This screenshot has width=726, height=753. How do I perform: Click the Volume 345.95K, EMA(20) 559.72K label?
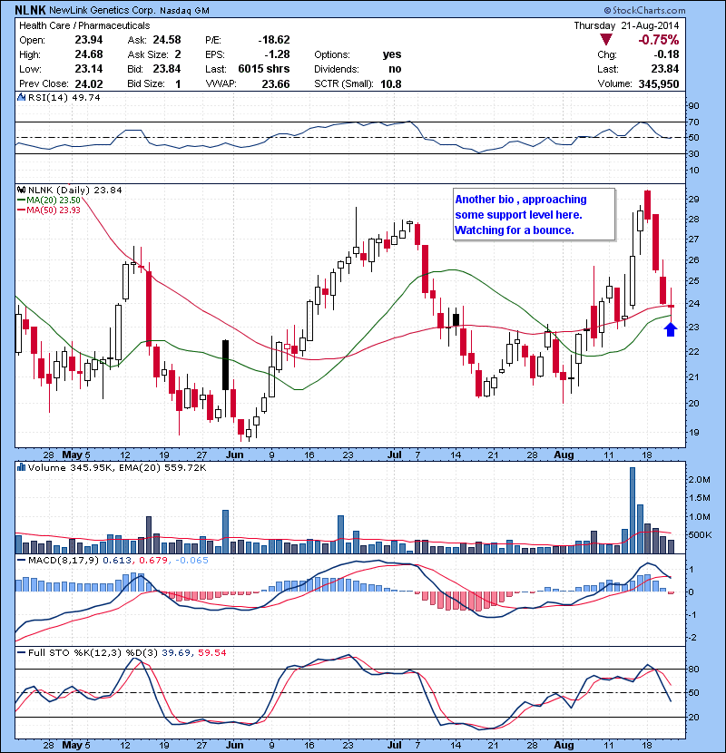click(117, 467)
